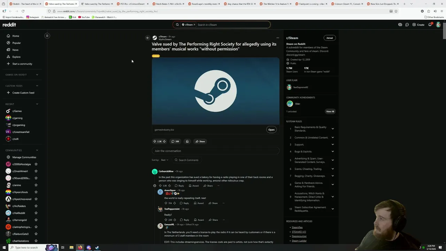This screenshot has height=251, width=446.
Task: Open Reddit chat icon in header
Action: tap(407, 25)
